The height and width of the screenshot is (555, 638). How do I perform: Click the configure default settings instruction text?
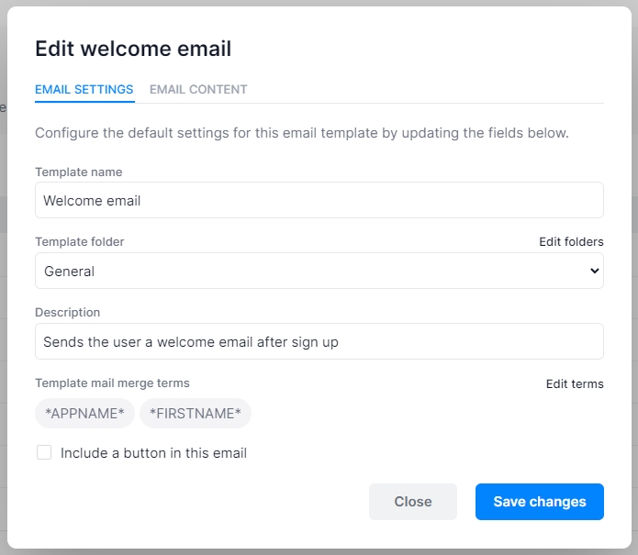[302, 133]
